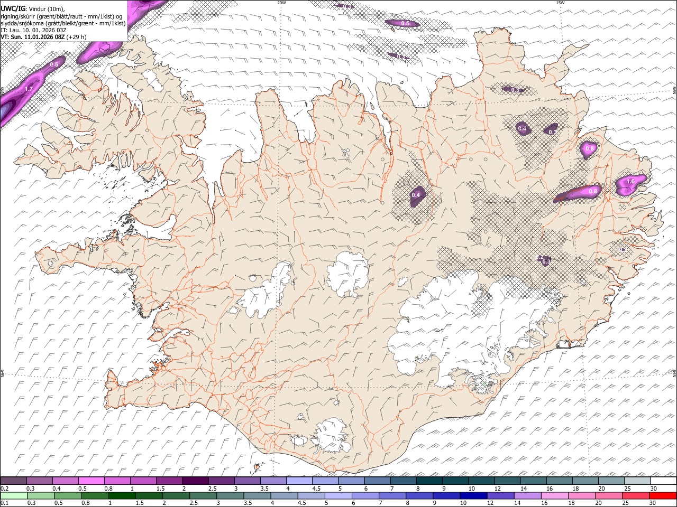Click the '0.1' rain legend label
Viewport: 677px width, 507px height.
(x=4, y=503)
